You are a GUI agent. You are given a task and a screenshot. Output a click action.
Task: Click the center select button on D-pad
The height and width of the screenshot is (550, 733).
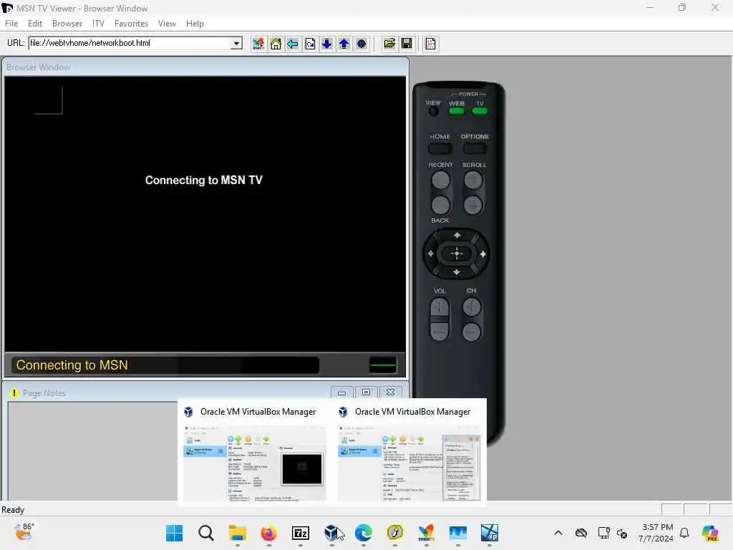pyautogui.click(x=457, y=254)
